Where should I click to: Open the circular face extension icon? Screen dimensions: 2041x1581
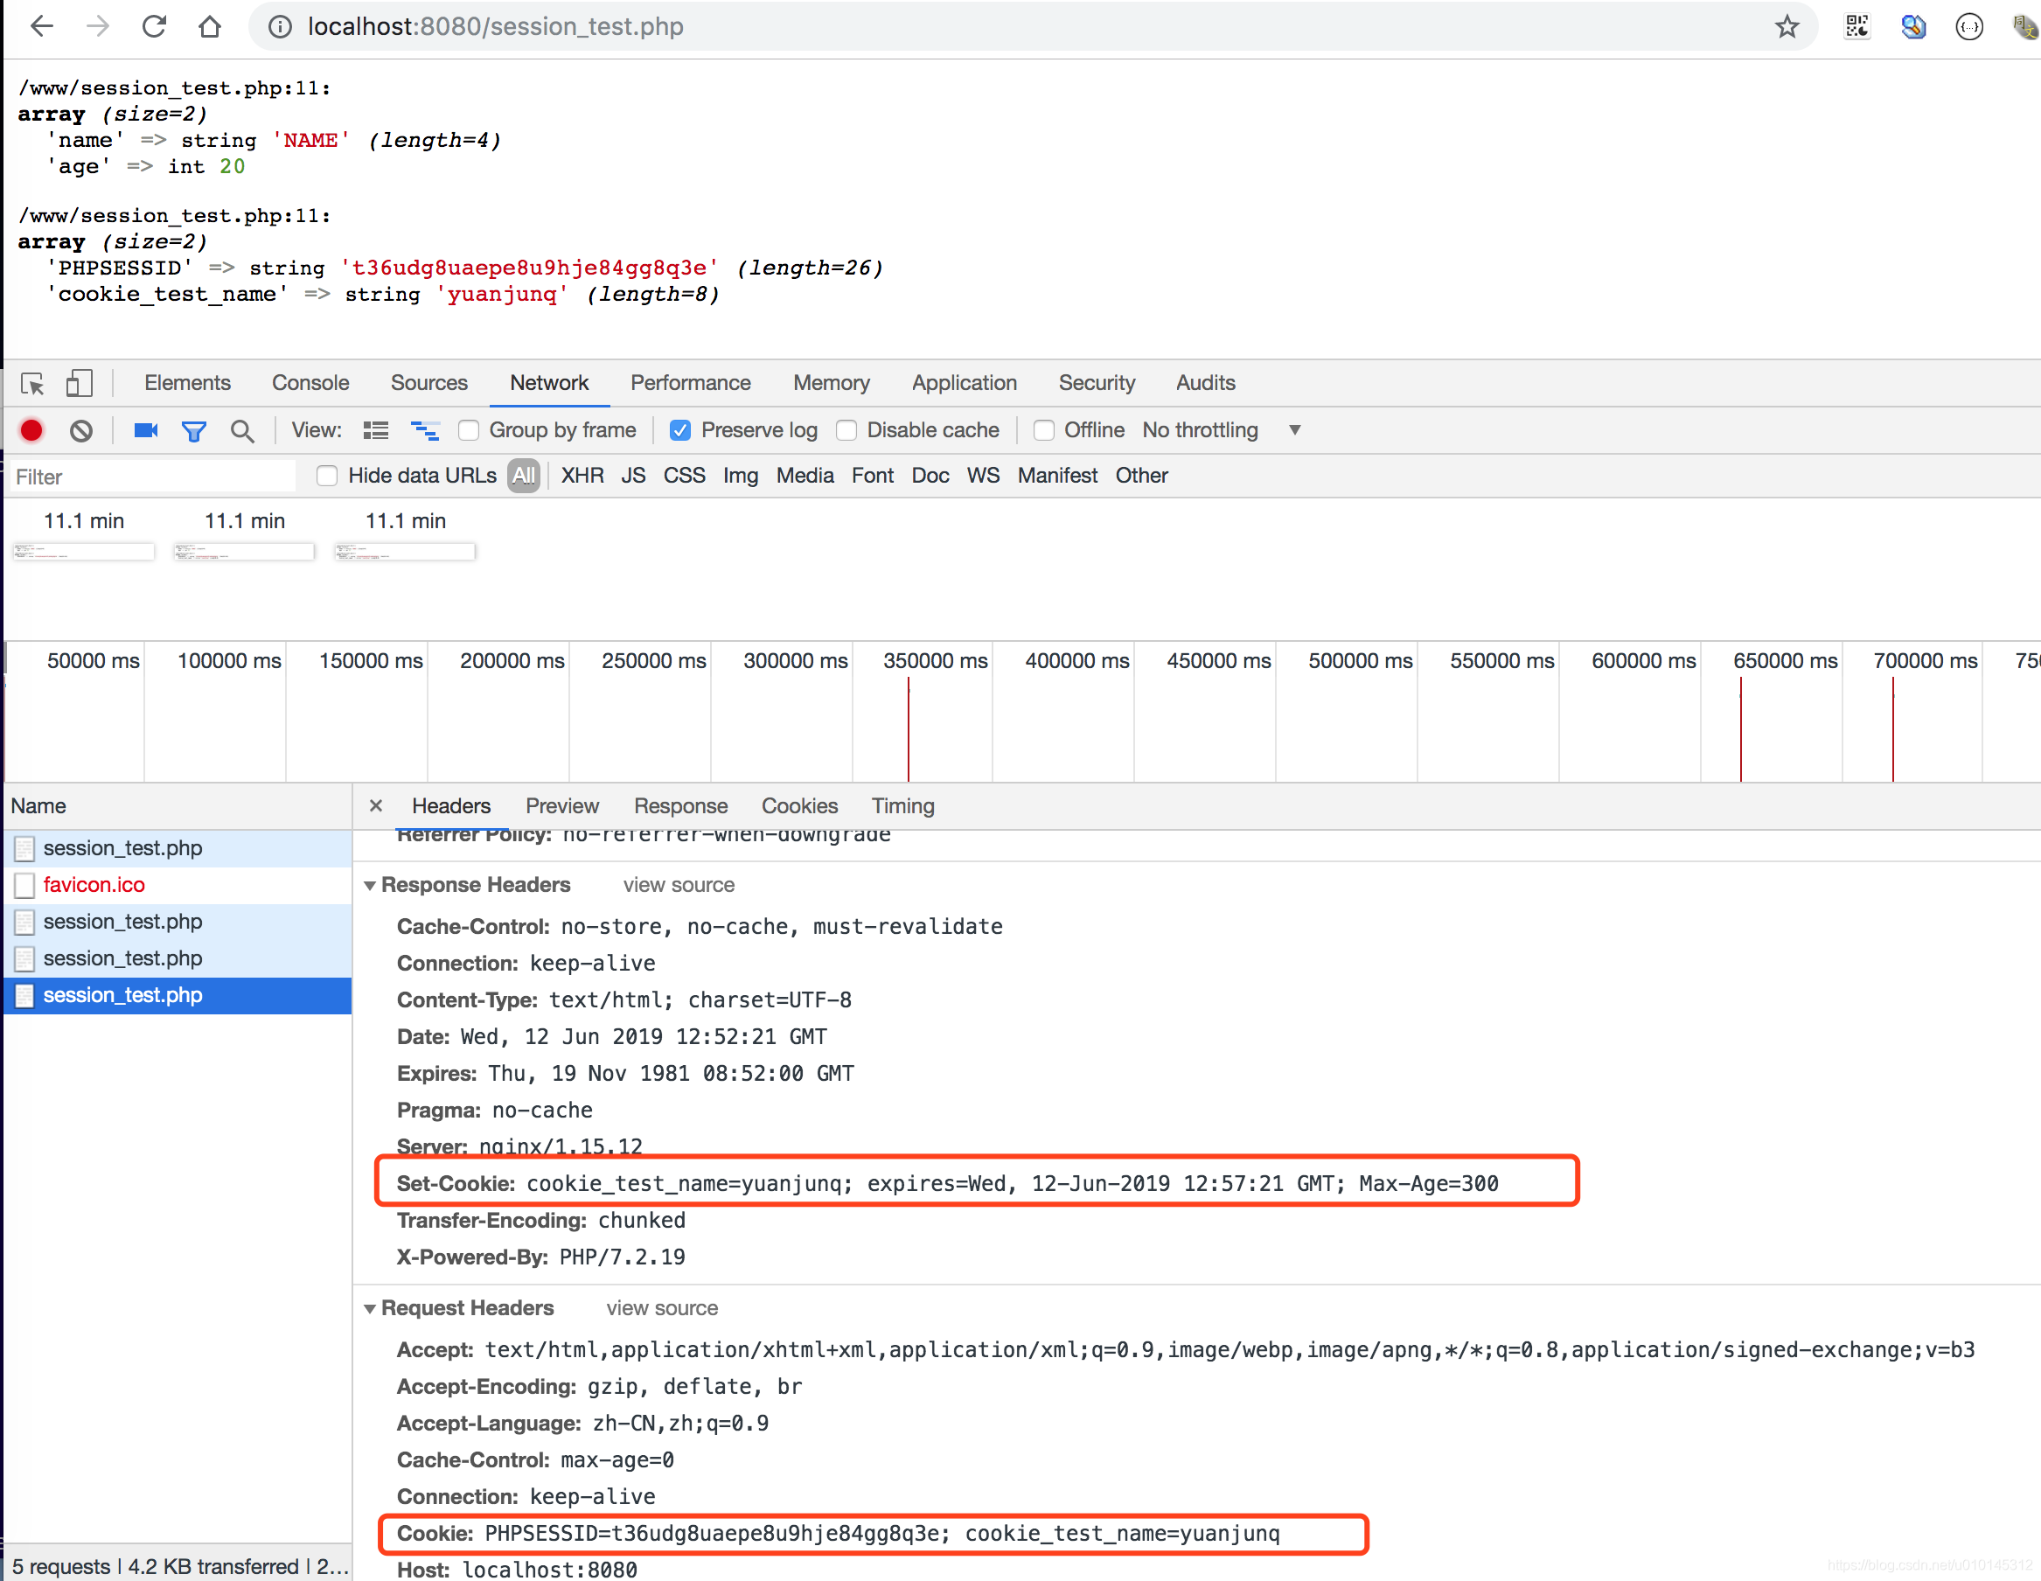pos(1968,26)
